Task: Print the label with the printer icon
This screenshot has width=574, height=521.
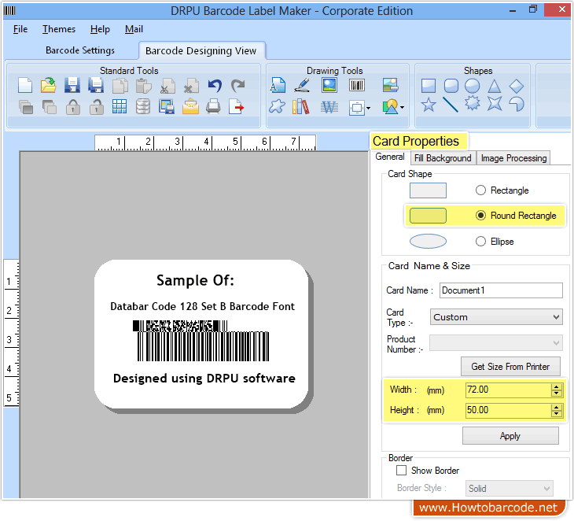Action: click(213, 107)
